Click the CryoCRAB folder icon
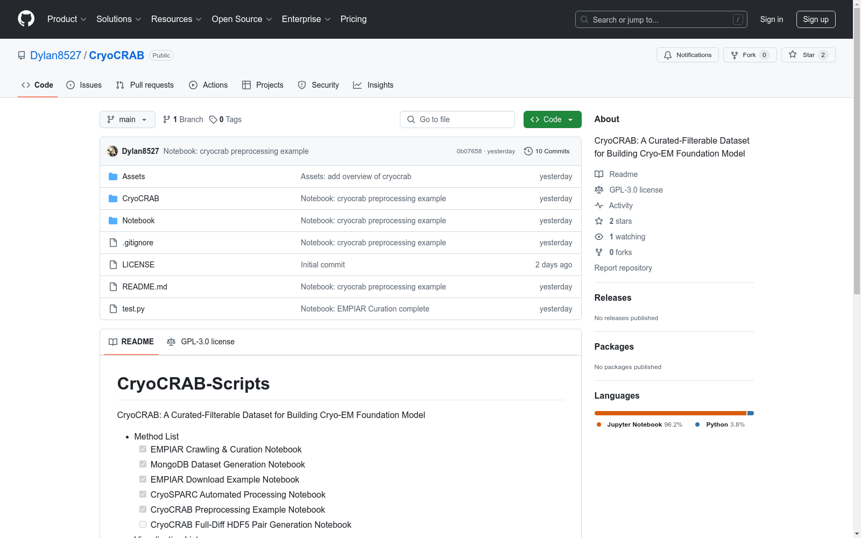 click(x=113, y=199)
